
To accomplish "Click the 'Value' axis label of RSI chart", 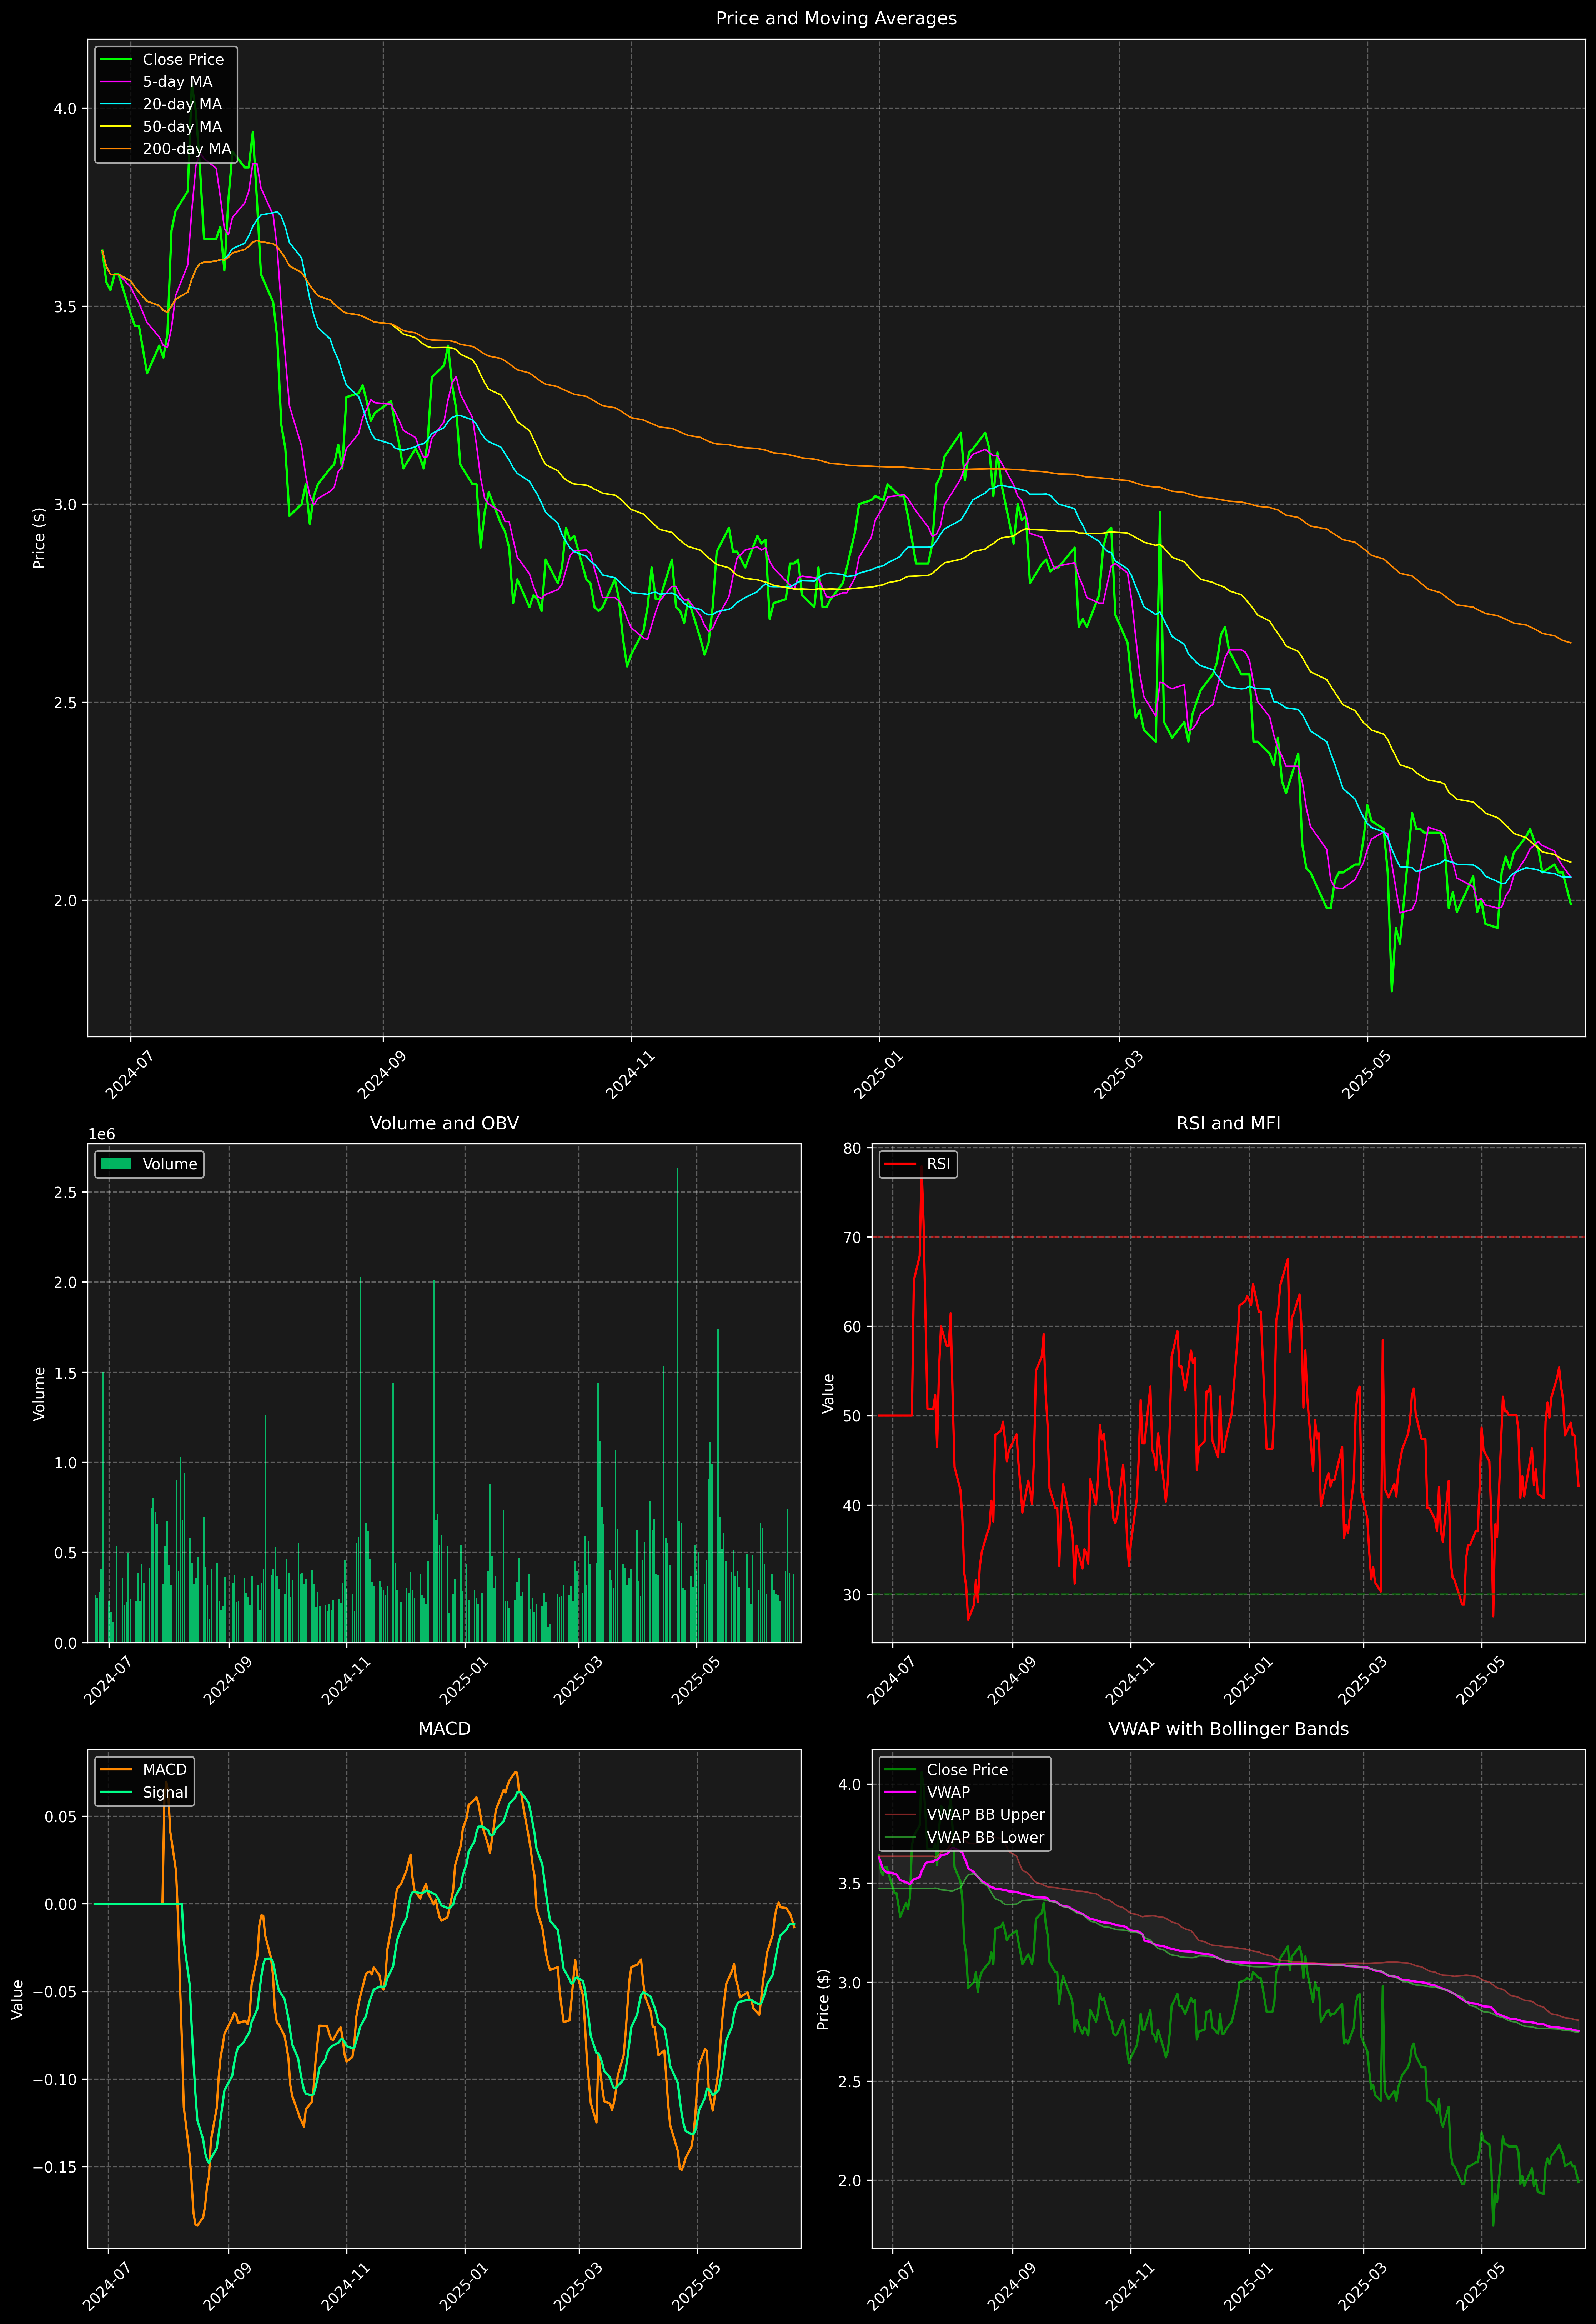I will pyautogui.click(x=828, y=1393).
